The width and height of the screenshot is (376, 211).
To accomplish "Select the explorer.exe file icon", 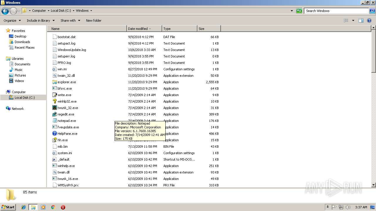I will [54, 82].
